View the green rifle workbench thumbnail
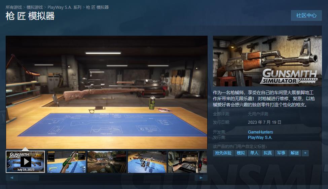This screenshot has height=189, width=328. [x=66, y=162]
